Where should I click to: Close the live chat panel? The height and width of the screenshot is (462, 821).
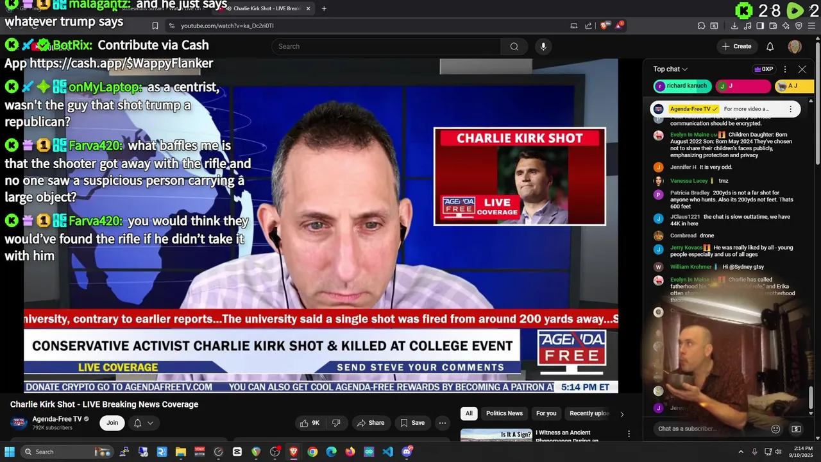coord(802,69)
